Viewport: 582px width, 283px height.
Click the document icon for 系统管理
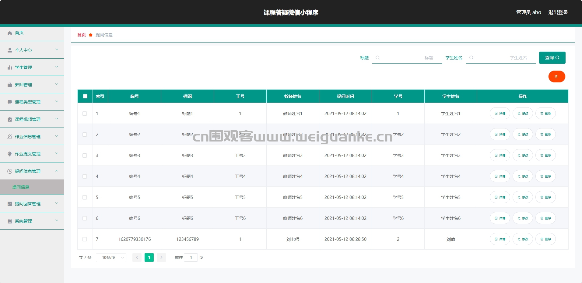[10, 221]
